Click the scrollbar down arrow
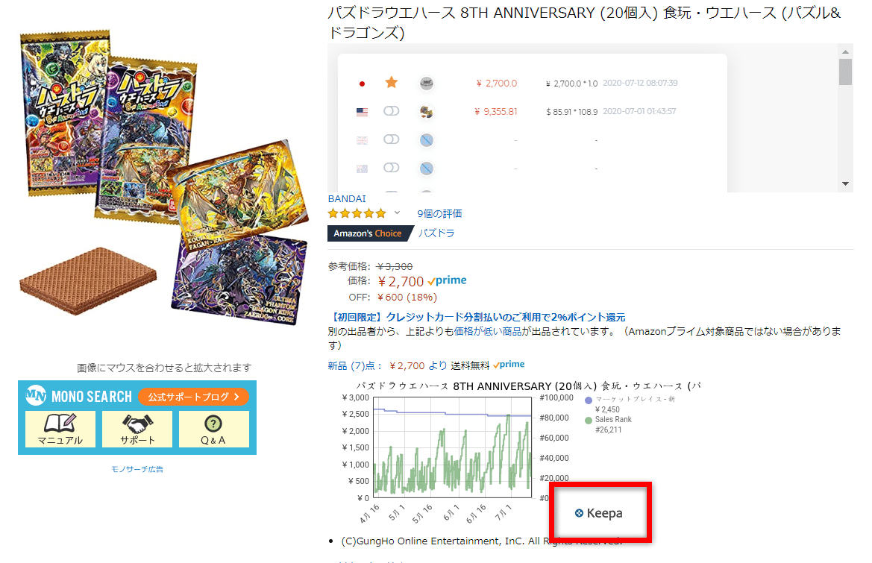The height and width of the screenshot is (563, 872). [845, 184]
